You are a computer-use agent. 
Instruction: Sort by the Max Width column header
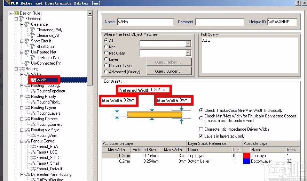173,150
